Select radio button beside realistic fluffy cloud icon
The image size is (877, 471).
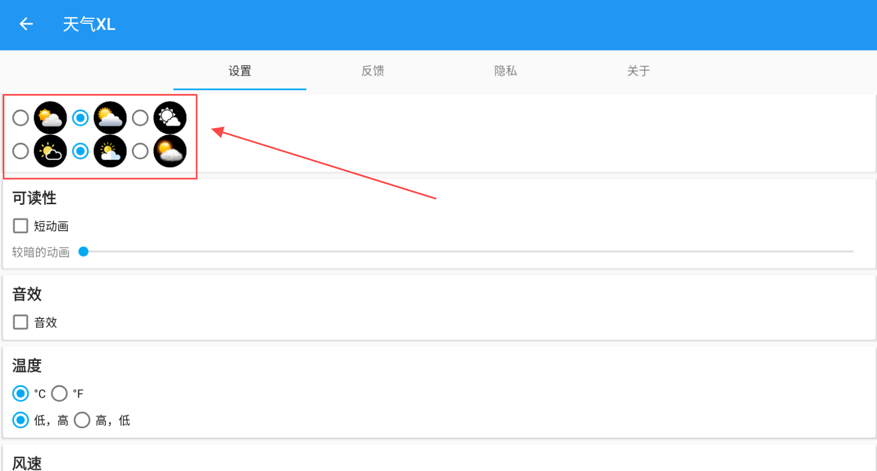pyautogui.click(x=140, y=151)
